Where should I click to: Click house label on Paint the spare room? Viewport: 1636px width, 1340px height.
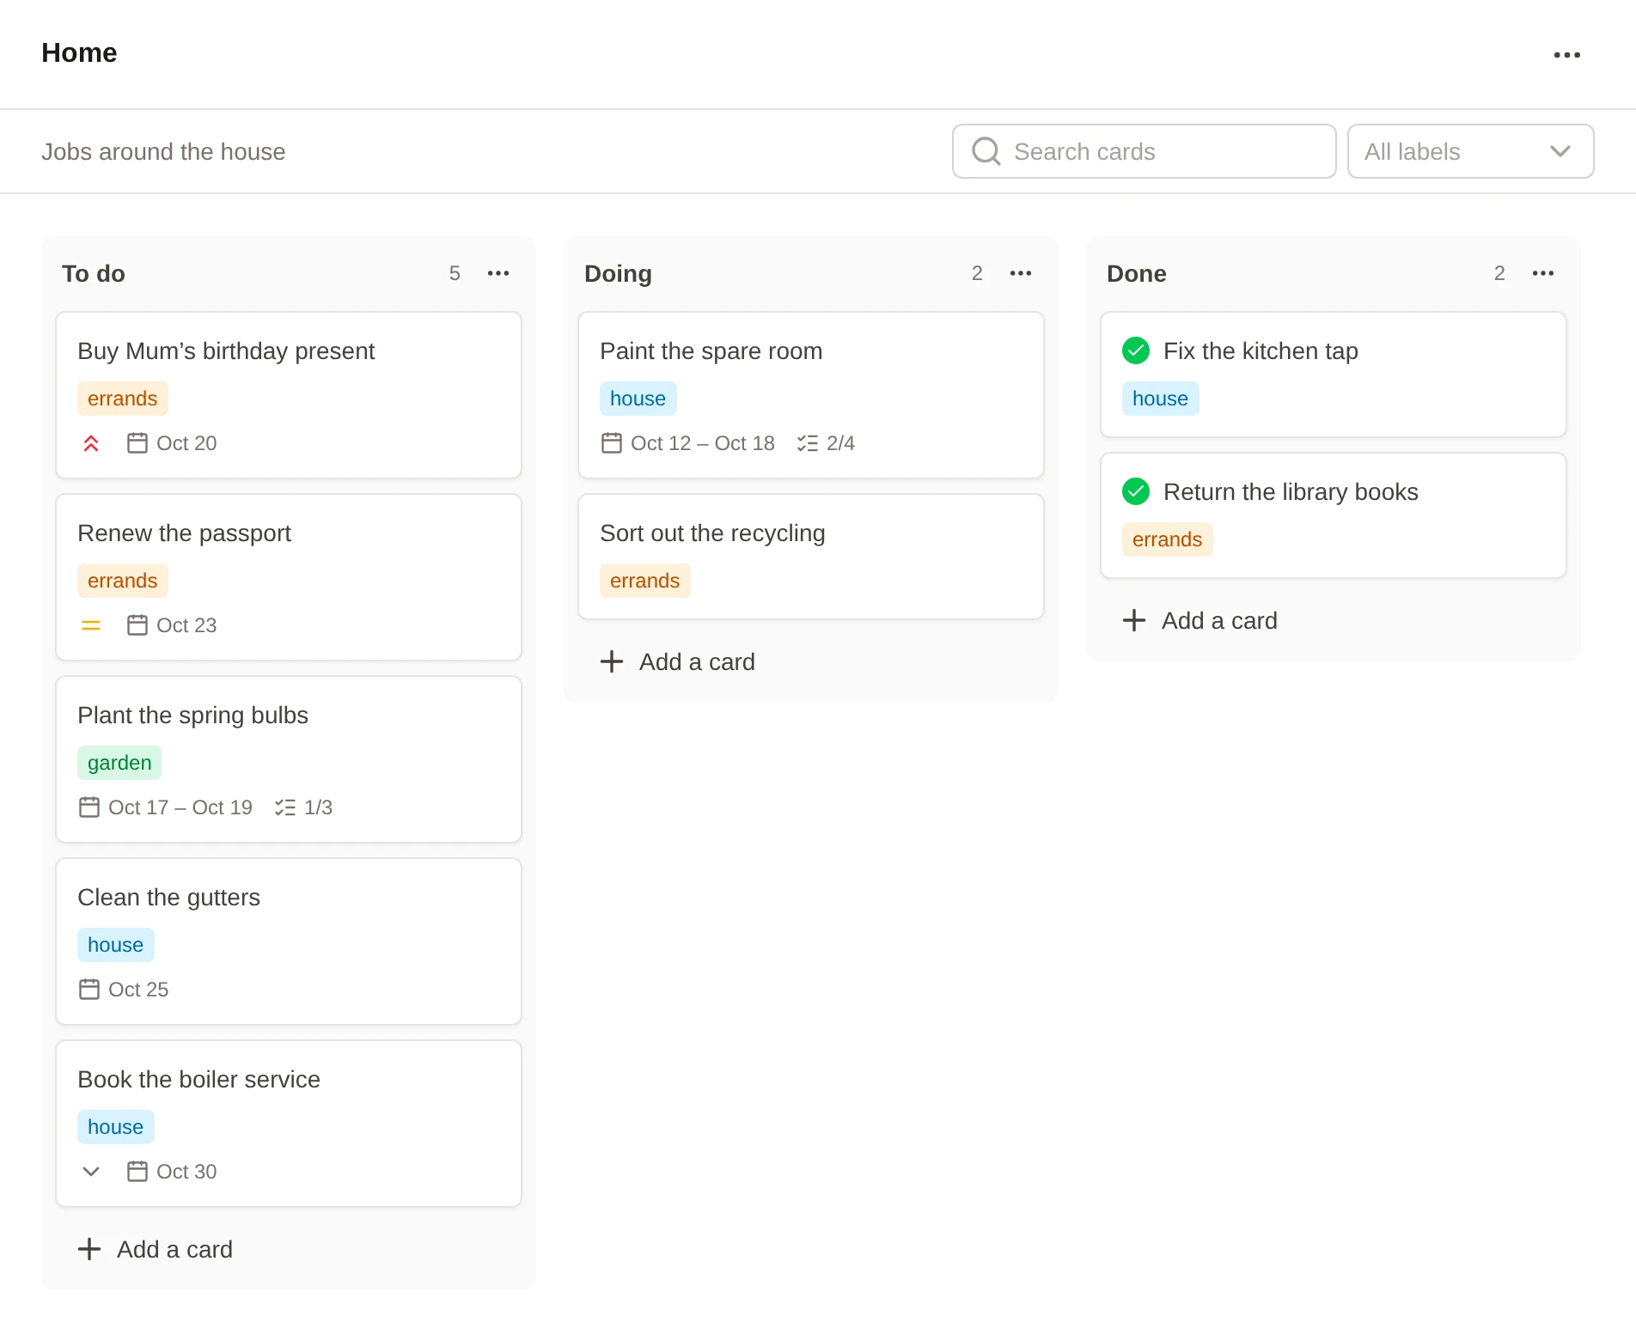[x=638, y=399]
